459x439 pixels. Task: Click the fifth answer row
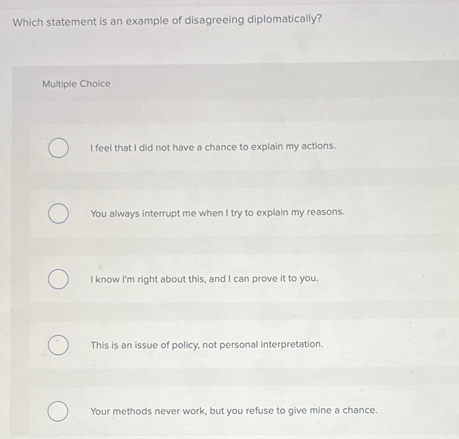point(226,411)
